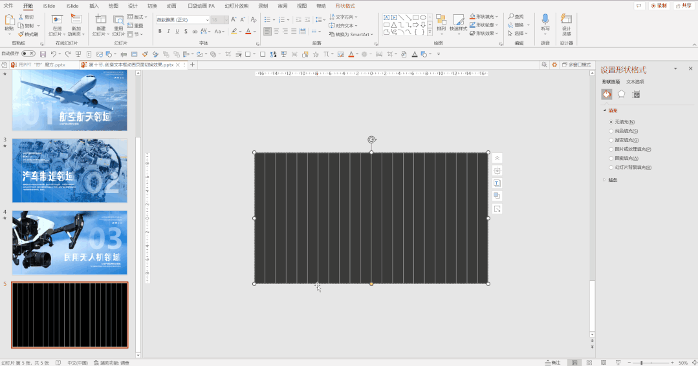
Task: Click the Share (共享) button
Action: coord(683,6)
